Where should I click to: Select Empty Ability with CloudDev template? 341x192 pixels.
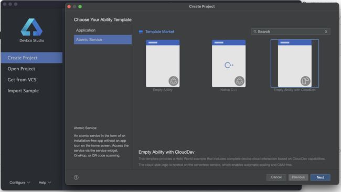[295, 63]
